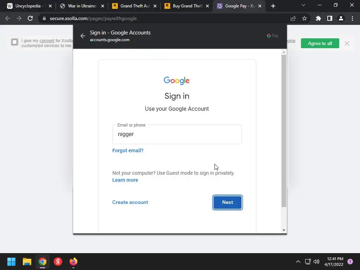This screenshot has height=270, width=360.
Task: Click the scrollbar up arrow in dialog
Action: click(x=284, y=52)
